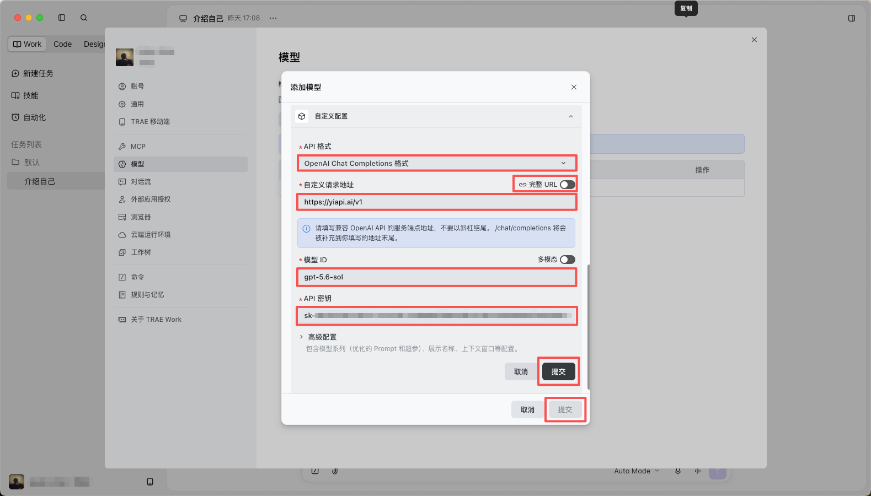Image resolution: width=871 pixels, height=496 pixels.
Task: Close the settings panel with X
Action: (x=754, y=40)
